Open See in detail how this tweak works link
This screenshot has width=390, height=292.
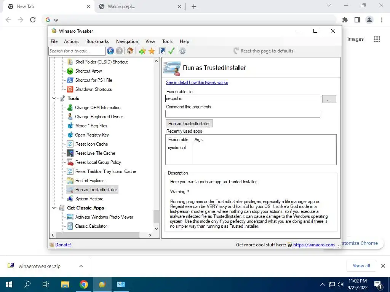197,83
